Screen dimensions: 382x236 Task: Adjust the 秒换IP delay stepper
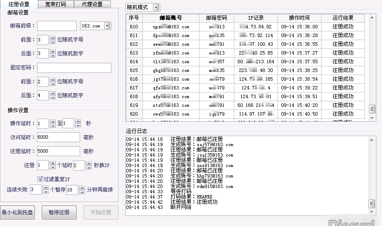point(89,165)
